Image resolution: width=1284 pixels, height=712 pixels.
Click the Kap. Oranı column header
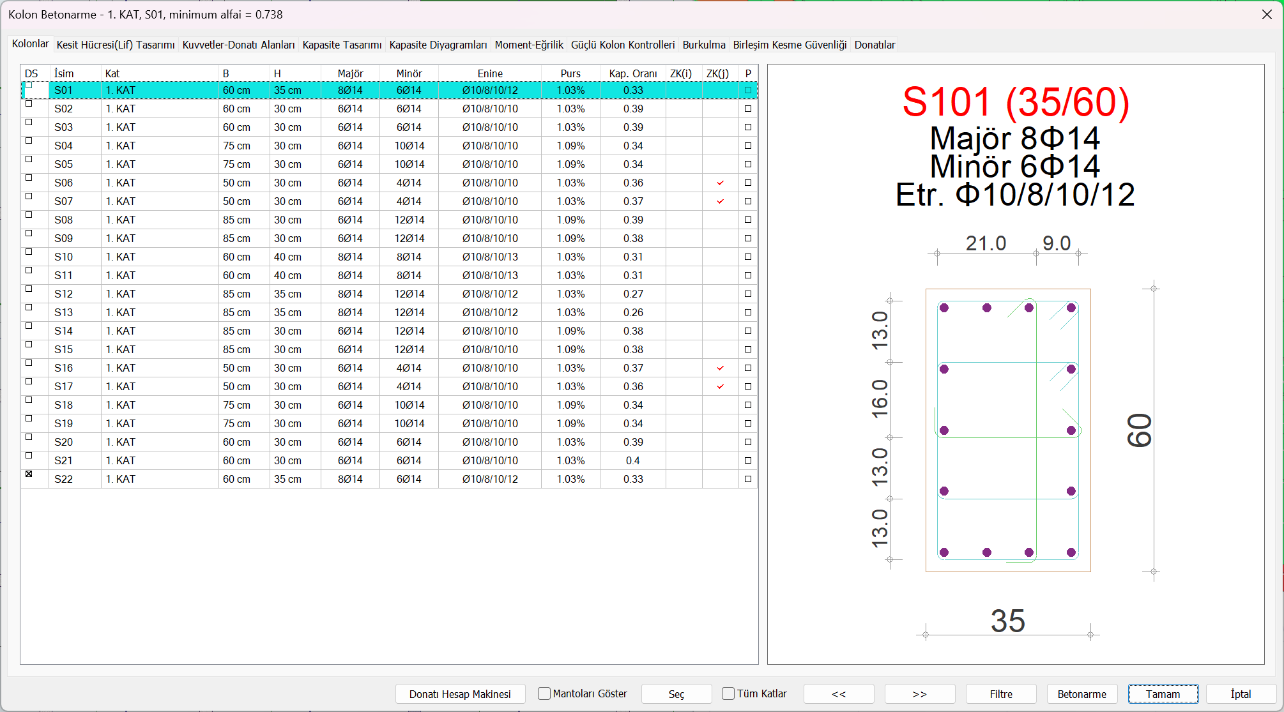(x=632, y=73)
